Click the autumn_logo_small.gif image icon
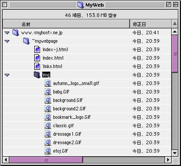The image size is (181, 166). click(48, 83)
